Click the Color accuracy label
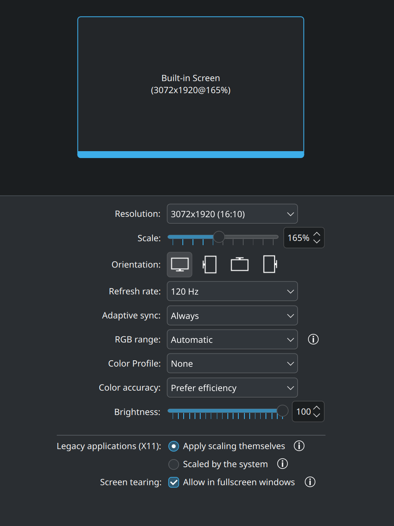This screenshot has width=394, height=526. tap(130, 387)
